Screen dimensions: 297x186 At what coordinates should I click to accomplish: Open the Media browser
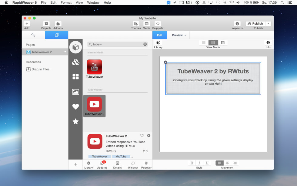(x=146, y=24)
